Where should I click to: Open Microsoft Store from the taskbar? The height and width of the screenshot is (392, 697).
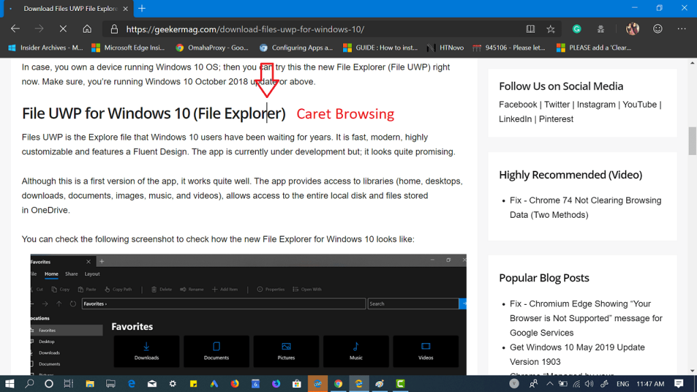coord(297,384)
